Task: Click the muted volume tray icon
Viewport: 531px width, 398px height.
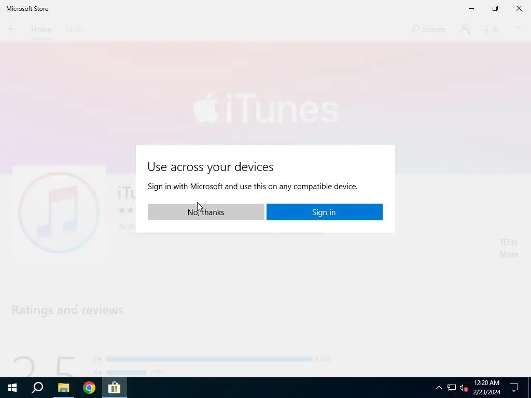Action: point(464,388)
